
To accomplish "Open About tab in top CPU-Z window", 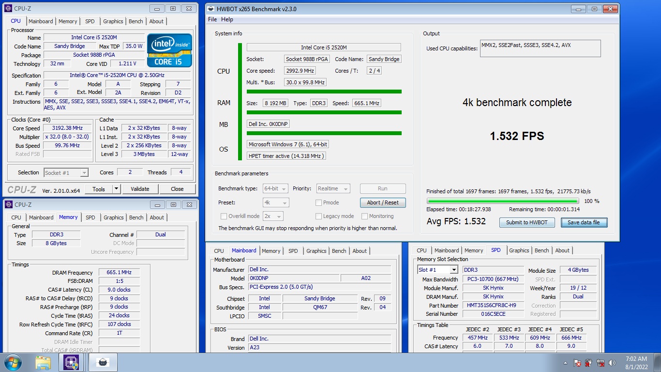I will coord(156,21).
